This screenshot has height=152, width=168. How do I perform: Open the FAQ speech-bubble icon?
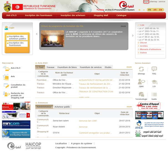[154, 69]
